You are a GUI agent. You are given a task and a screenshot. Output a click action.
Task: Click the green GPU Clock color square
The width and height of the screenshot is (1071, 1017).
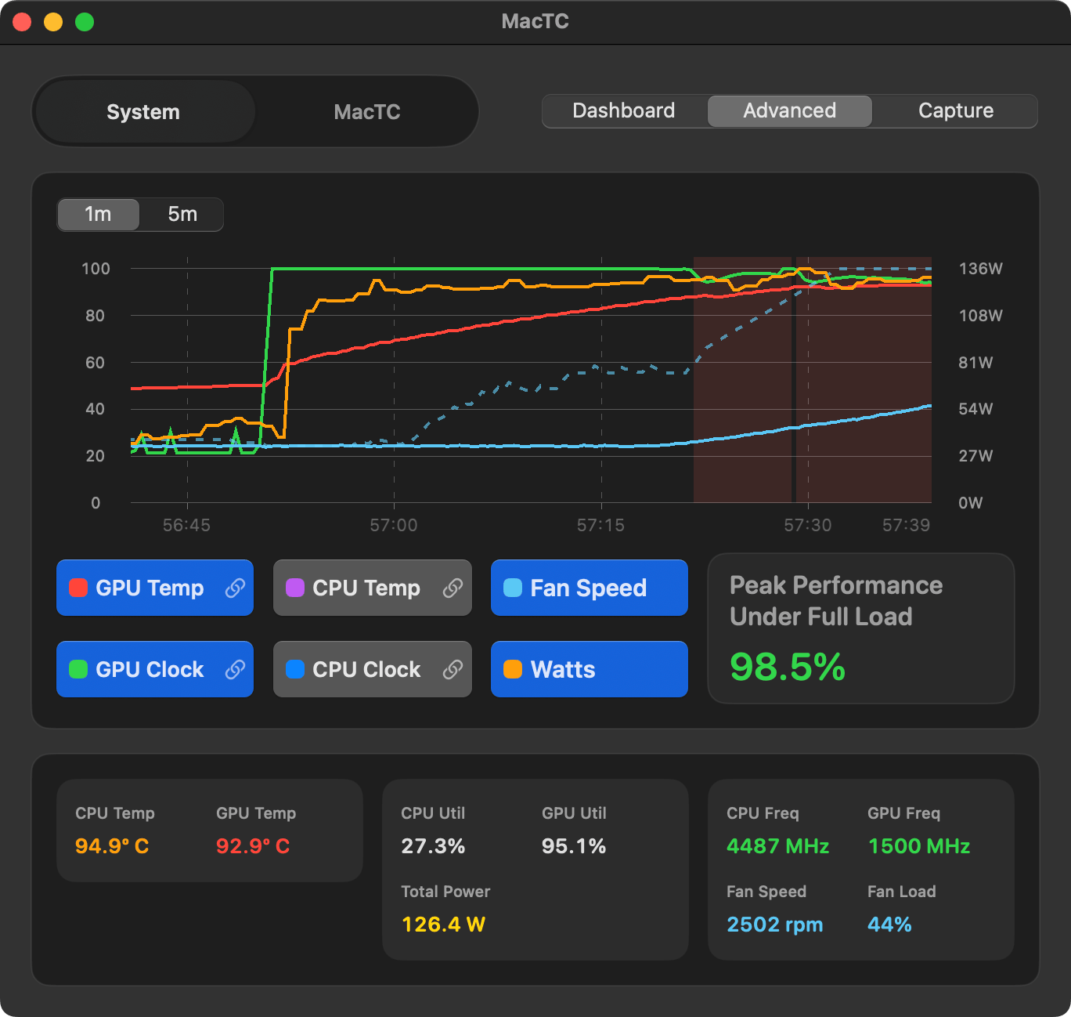pyautogui.click(x=78, y=670)
